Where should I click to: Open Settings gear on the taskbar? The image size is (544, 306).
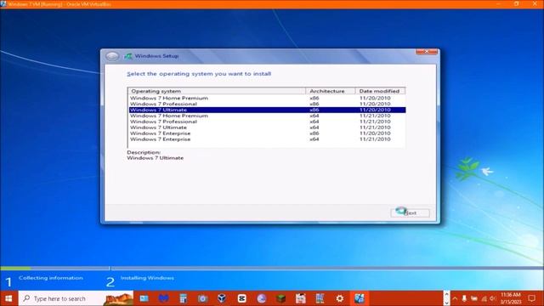point(340,298)
